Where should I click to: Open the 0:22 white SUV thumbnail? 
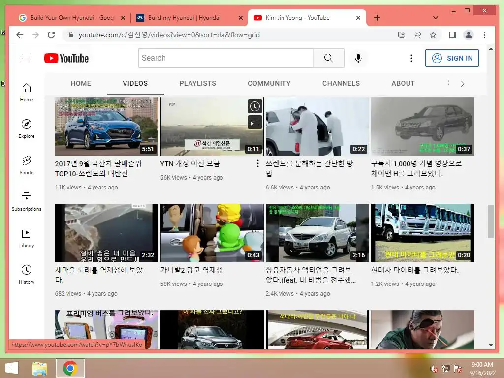317,126
